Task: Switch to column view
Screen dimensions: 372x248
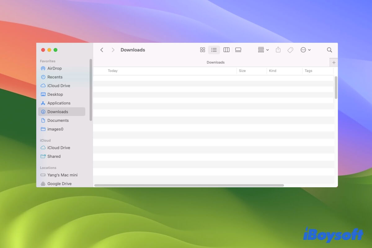Action: point(226,50)
